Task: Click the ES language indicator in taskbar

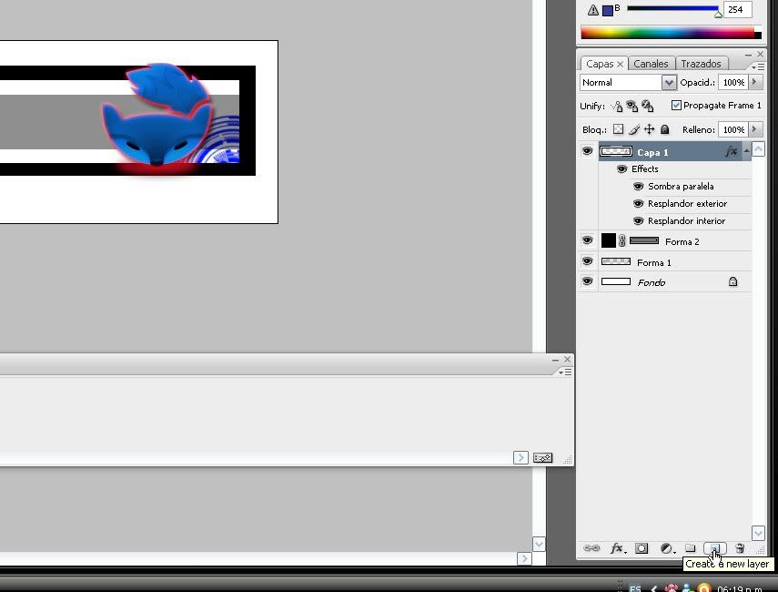Action: pyautogui.click(x=635, y=589)
